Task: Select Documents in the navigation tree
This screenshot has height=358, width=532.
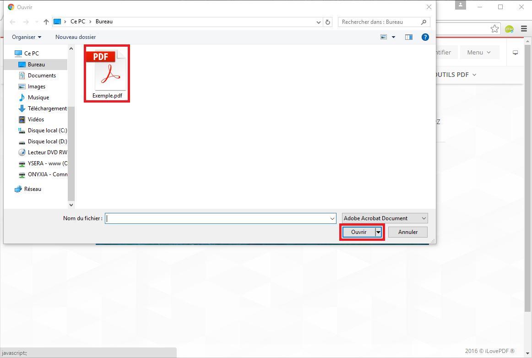Action: tap(42, 76)
